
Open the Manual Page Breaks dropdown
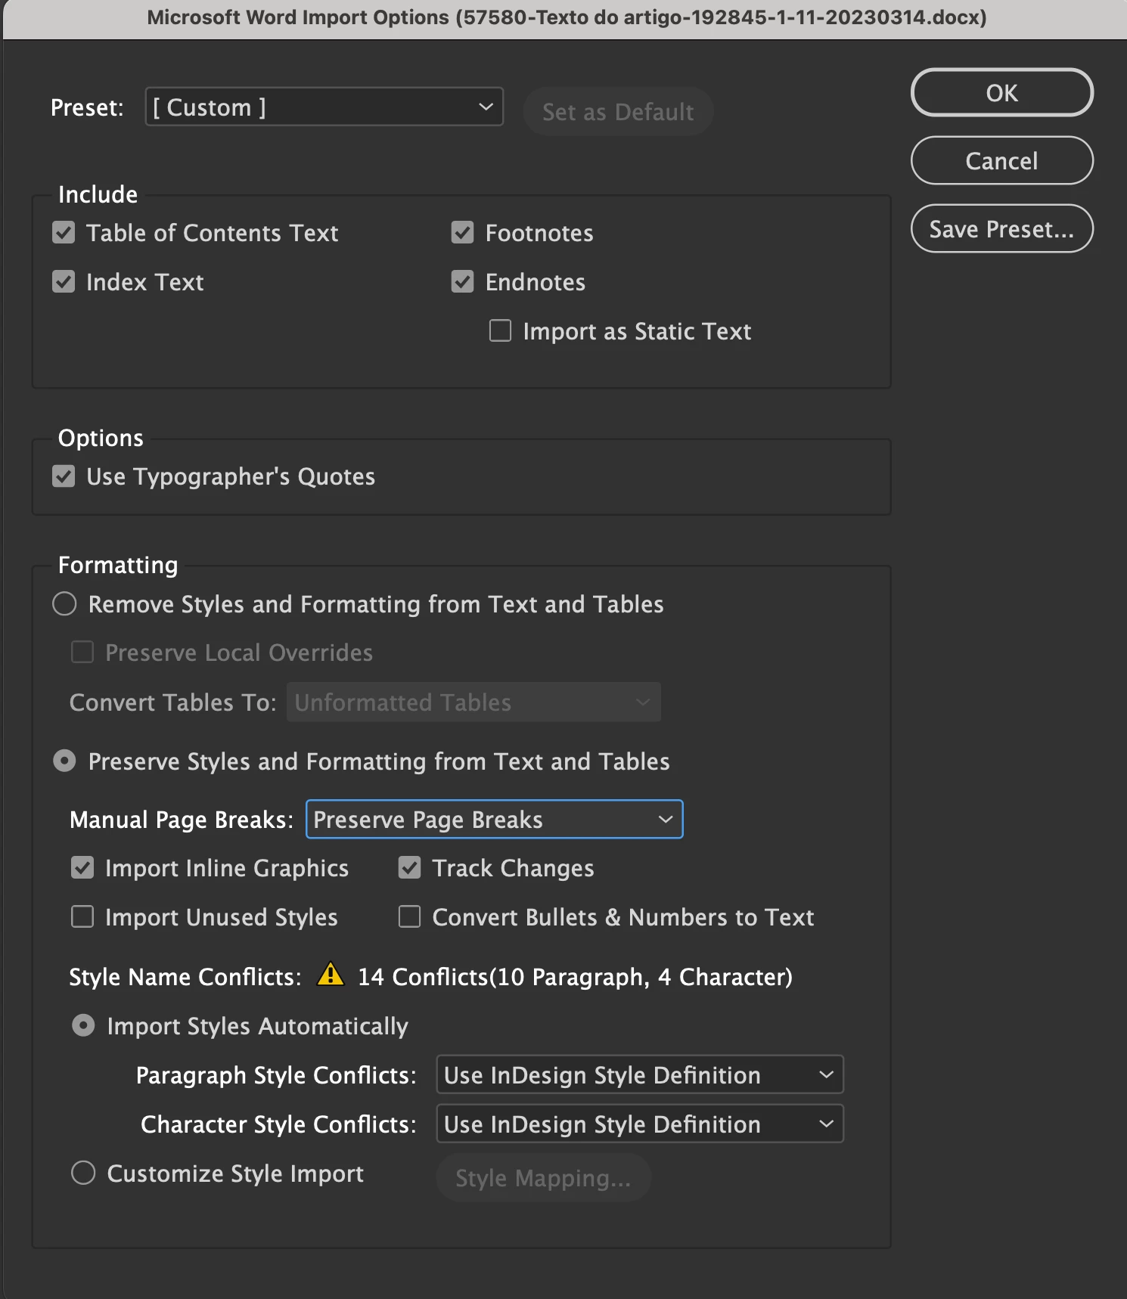(494, 819)
